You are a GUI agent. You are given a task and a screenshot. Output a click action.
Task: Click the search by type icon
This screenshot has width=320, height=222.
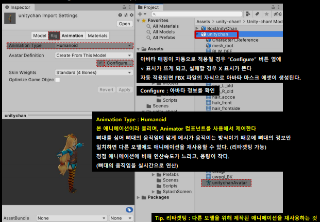[248, 14]
